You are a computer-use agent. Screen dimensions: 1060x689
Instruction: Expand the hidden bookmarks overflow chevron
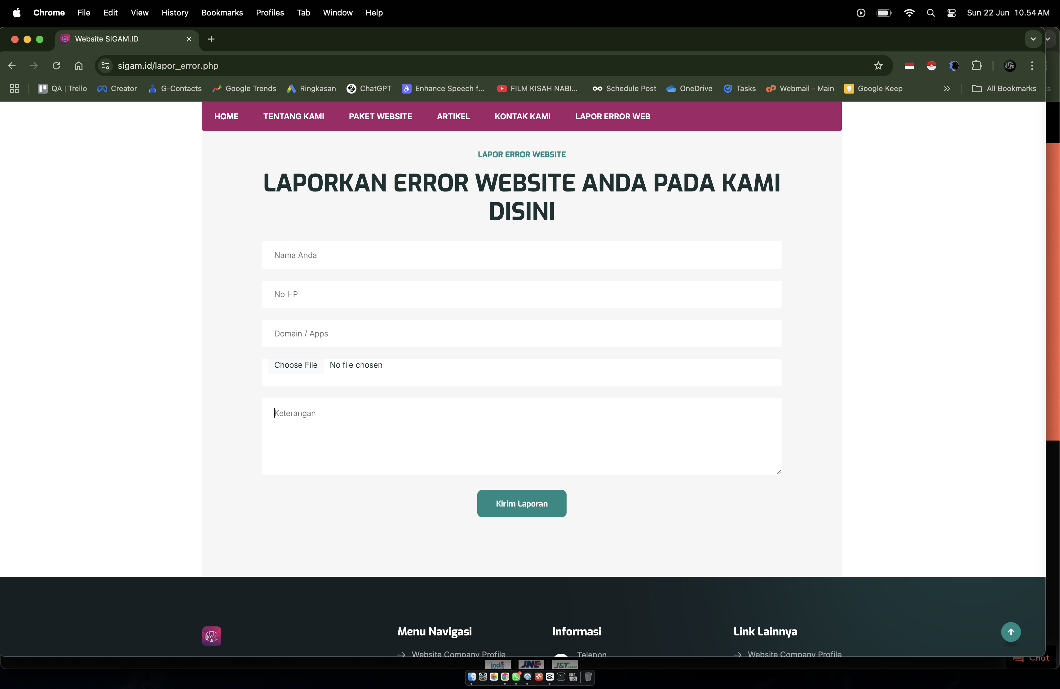[x=947, y=89]
